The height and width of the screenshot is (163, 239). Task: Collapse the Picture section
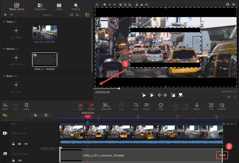point(4,49)
